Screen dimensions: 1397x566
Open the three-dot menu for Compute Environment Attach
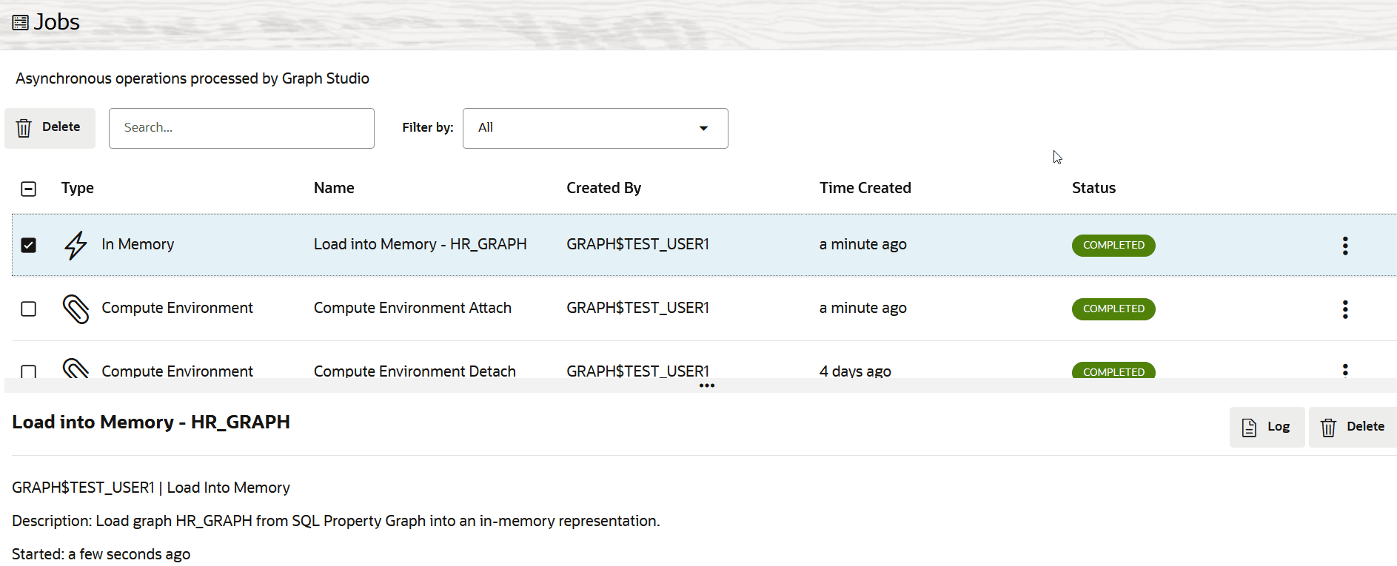(x=1345, y=309)
